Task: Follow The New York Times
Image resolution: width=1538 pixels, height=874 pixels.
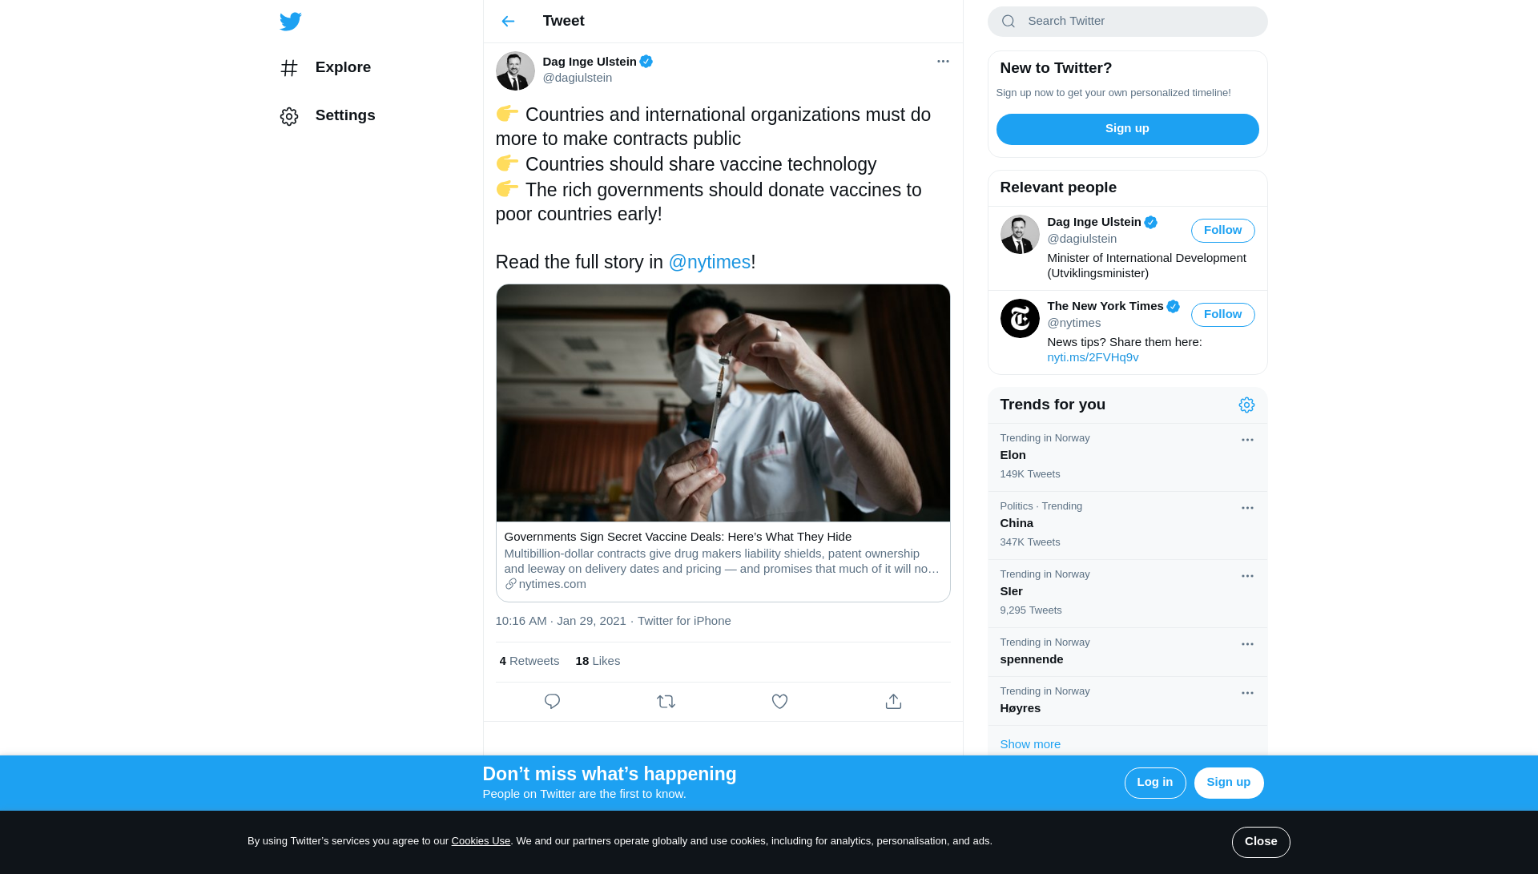Action: point(1222,315)
